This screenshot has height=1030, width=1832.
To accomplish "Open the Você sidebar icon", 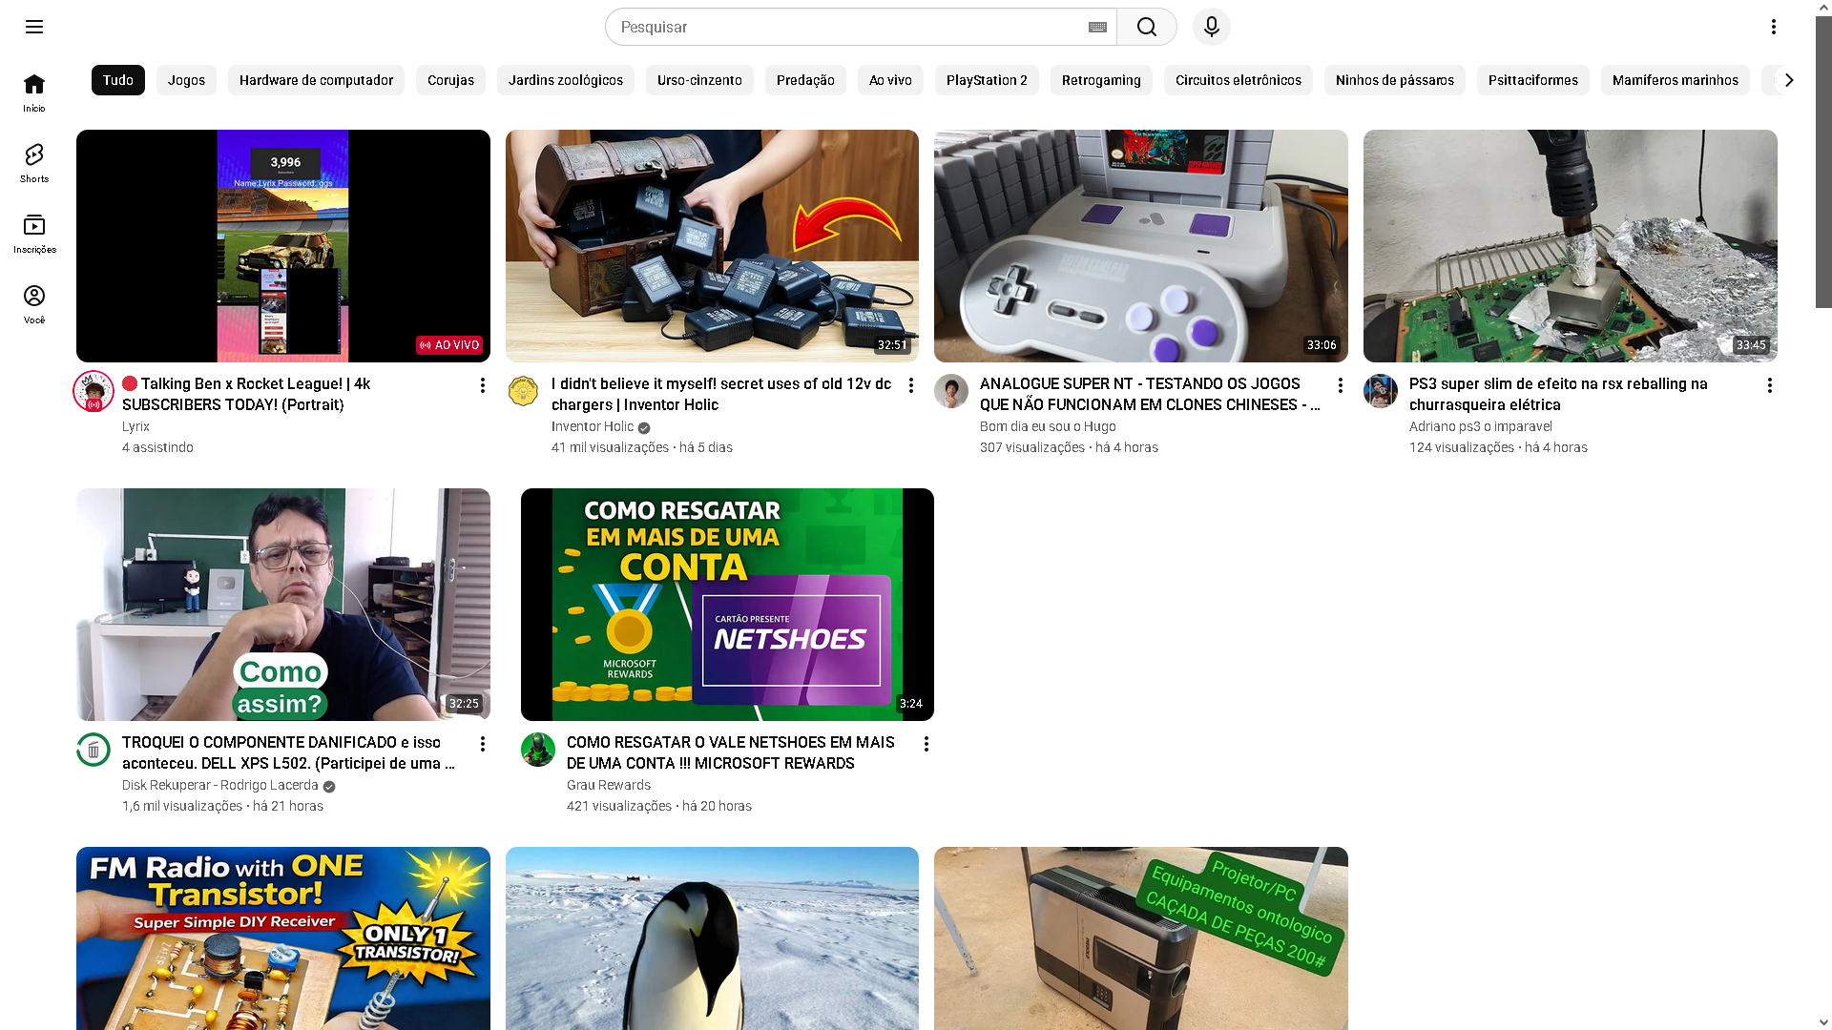I will tap(34, 304).
